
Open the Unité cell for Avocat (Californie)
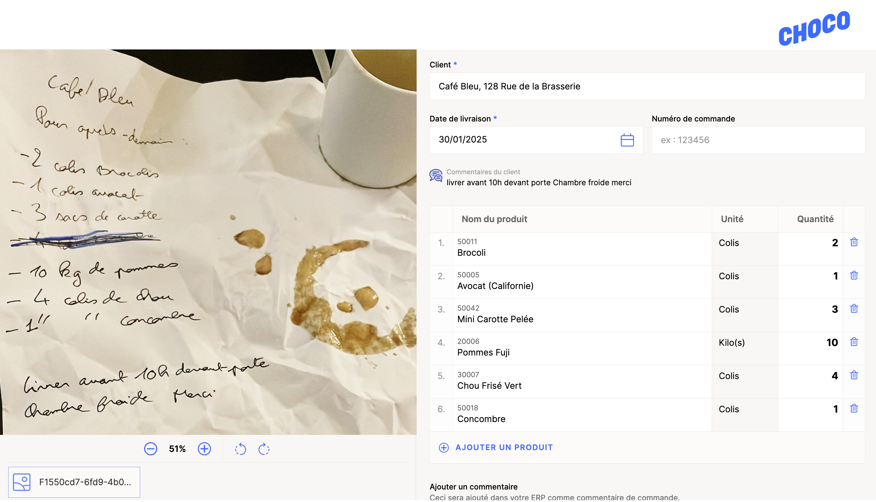pyautogui.click(x=744, y=282)
